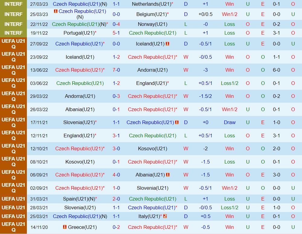This screenshot has width=302, height=234.
Task: Click the 1-1 half-time score on Iceland row
Action: (276, 57)
